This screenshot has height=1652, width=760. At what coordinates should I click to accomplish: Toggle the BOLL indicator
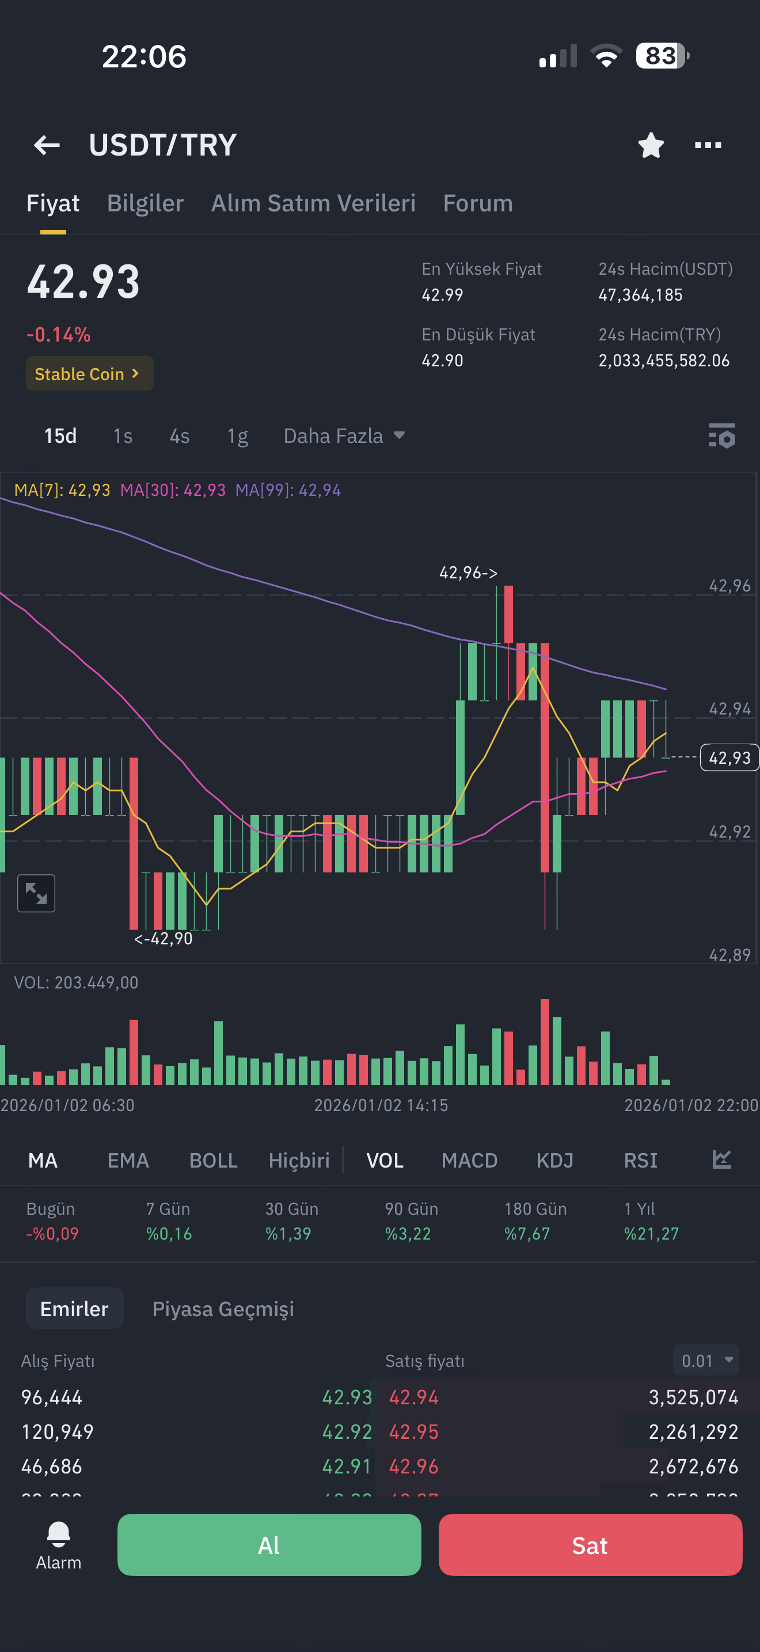coord(214,1160)
